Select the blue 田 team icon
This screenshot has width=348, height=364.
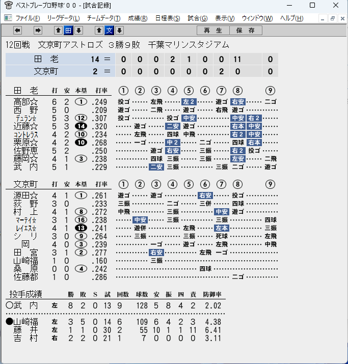coord(68,30)
